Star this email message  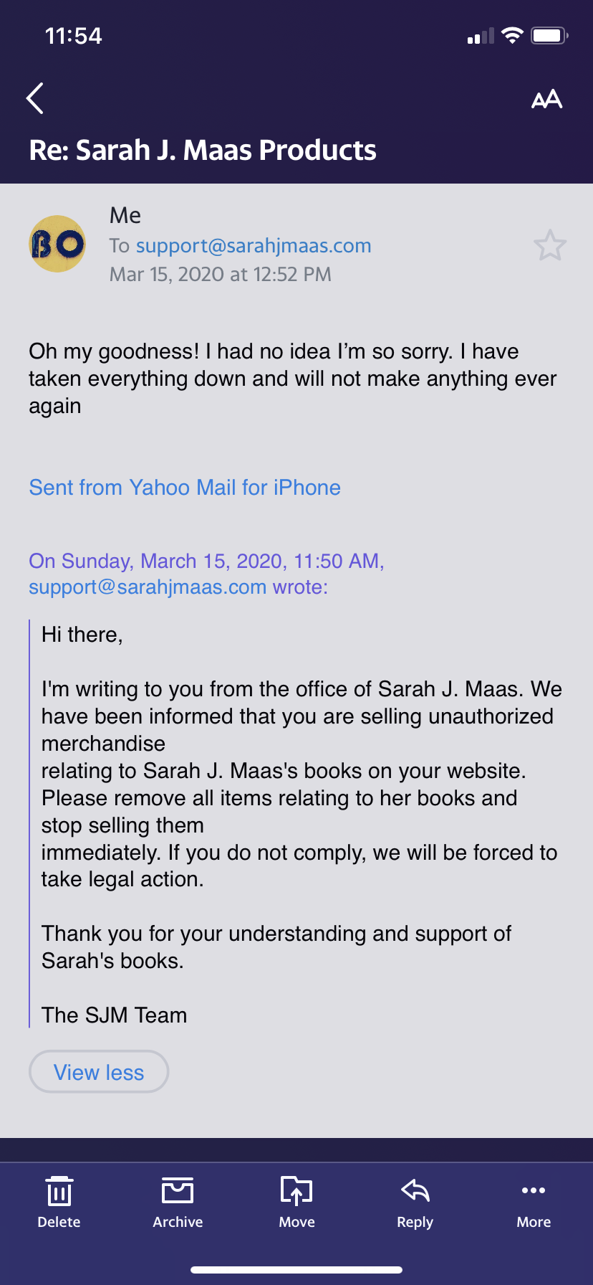point(550,245)
